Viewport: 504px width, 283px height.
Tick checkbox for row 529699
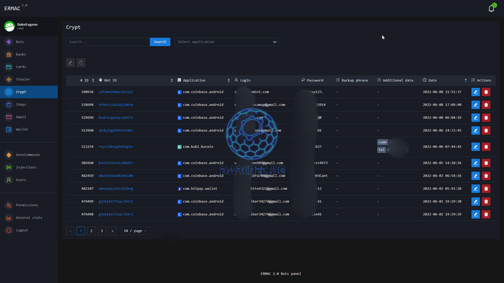coord(72,118)
